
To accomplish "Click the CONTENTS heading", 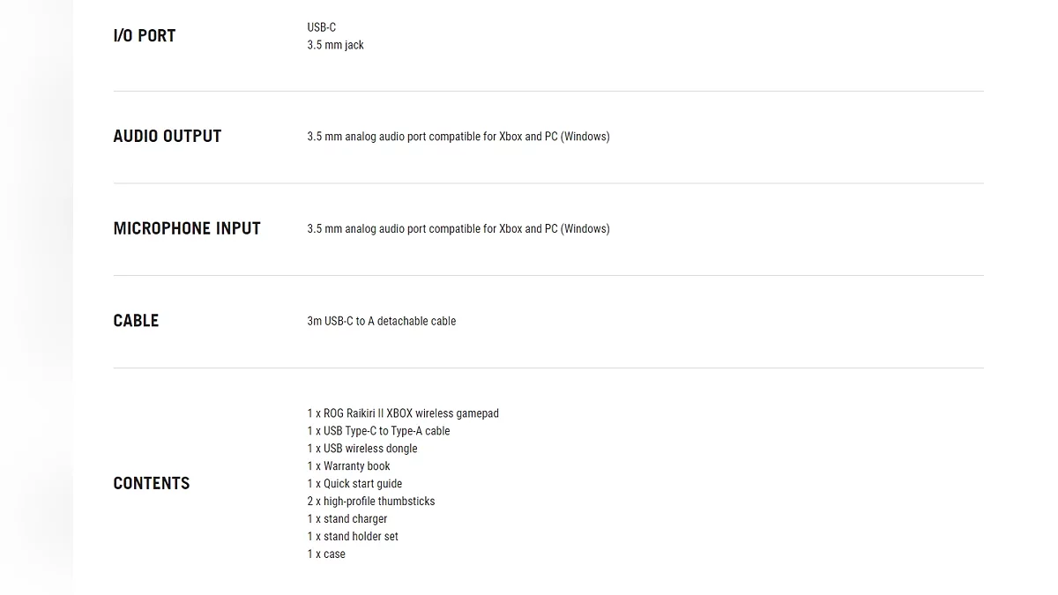I will (x=152, y=484).
